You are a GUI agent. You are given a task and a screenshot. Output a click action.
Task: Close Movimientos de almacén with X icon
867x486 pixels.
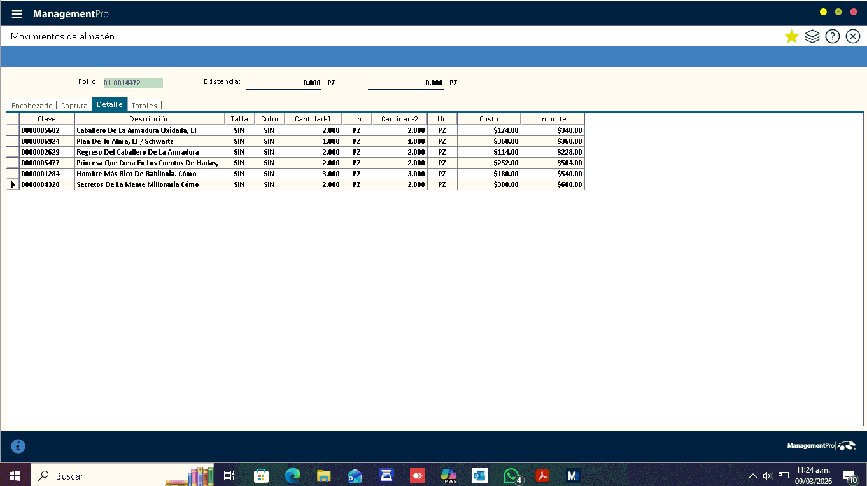point(852,36)
